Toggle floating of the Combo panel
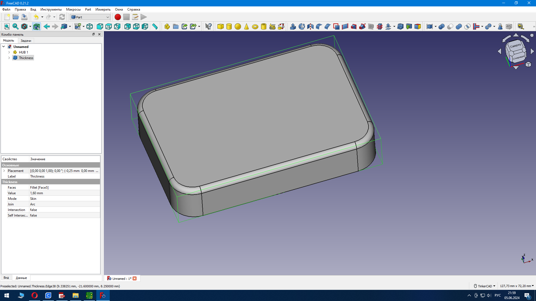This screenshot has height=301, width=536. pos(94,34)
